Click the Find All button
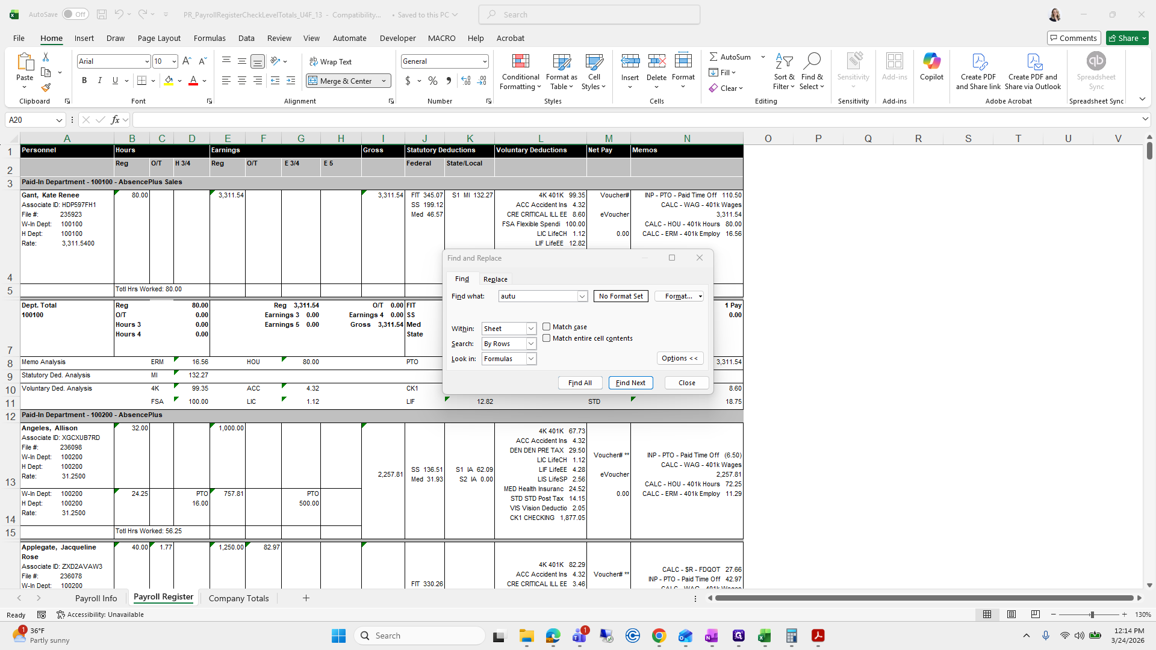 [580, 383]
